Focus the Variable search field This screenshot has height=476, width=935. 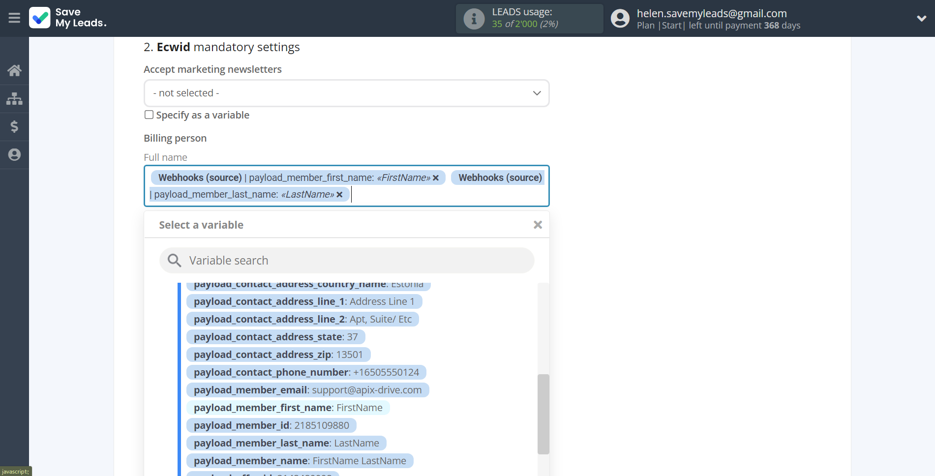coord(346,260)
